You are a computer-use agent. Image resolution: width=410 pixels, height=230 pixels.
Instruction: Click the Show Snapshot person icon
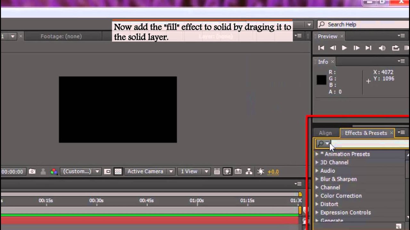tap(43, 172)
